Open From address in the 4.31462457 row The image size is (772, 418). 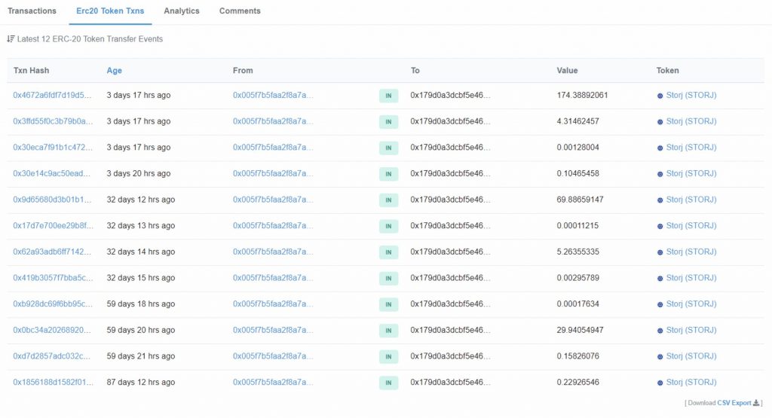[272, 121]
